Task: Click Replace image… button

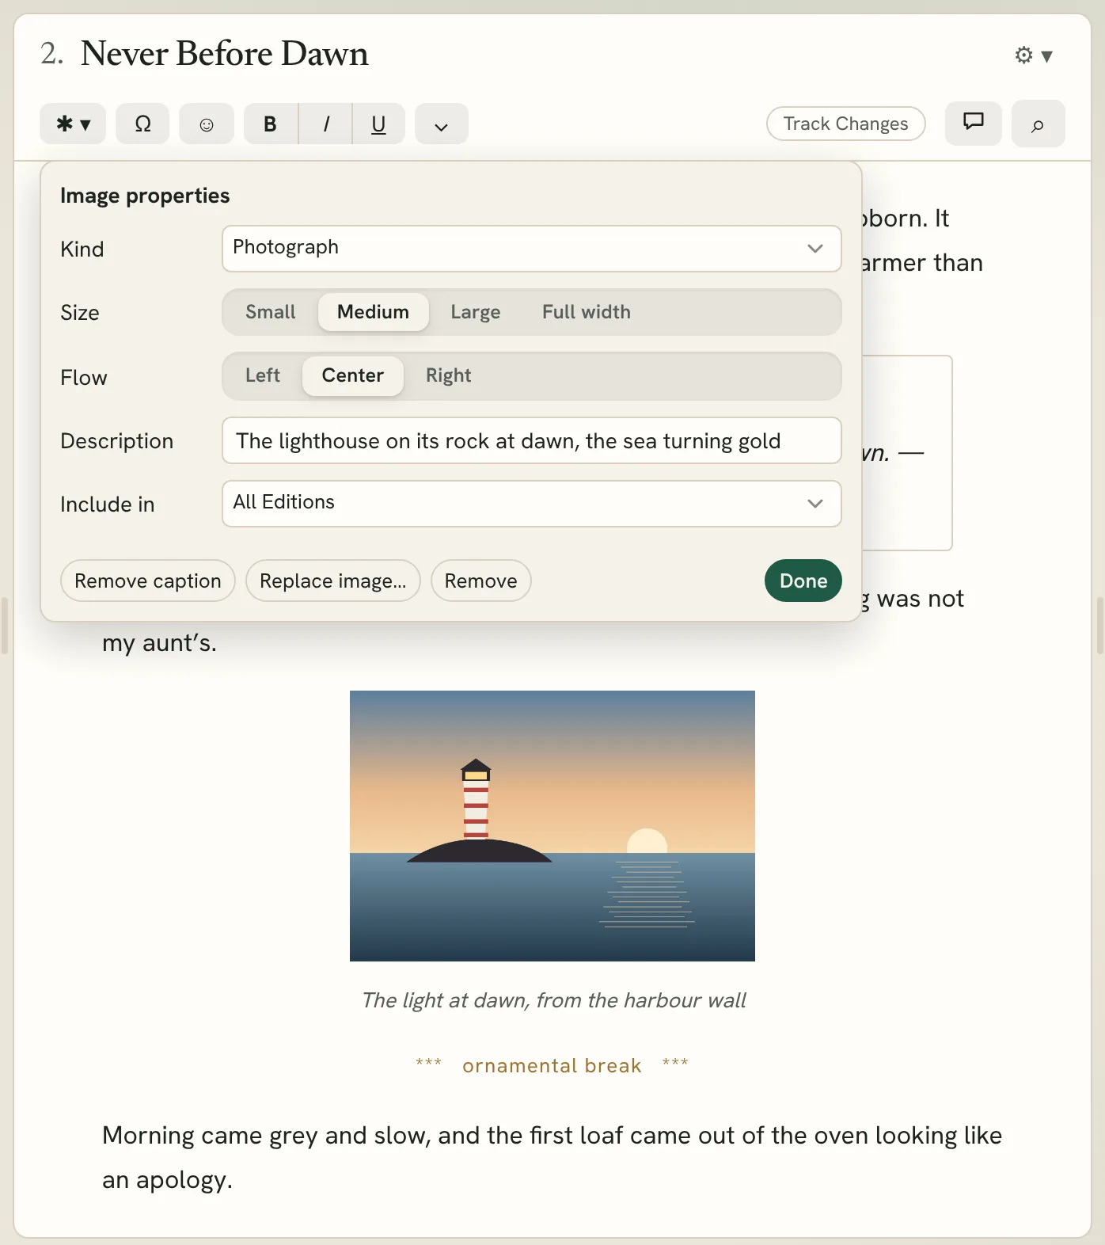Action: pos(333,581)
